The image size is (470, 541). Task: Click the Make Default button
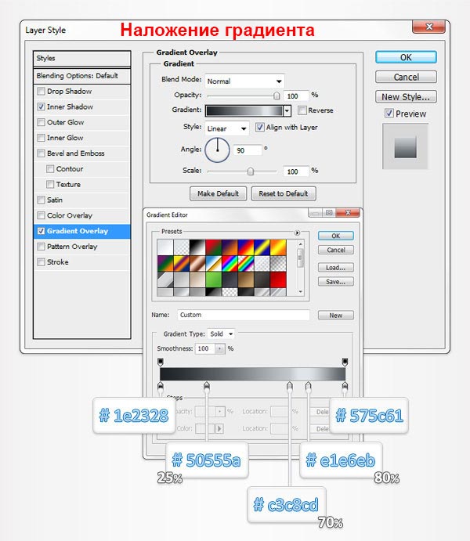tap(218, 193)
